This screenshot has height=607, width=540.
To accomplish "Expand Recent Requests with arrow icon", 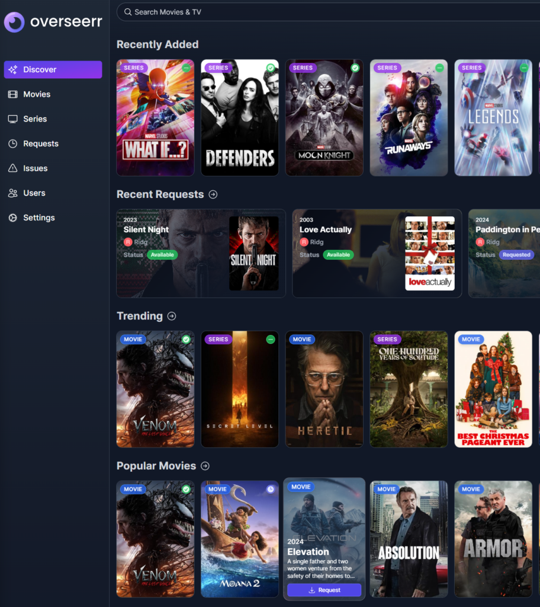I will [x=213, y=194].
